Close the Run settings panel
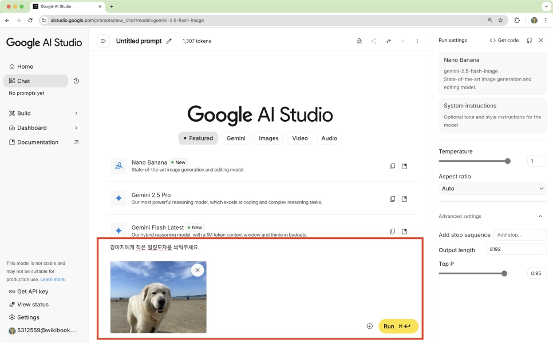Screen dimensions: 553x343 tap(540, 41)
